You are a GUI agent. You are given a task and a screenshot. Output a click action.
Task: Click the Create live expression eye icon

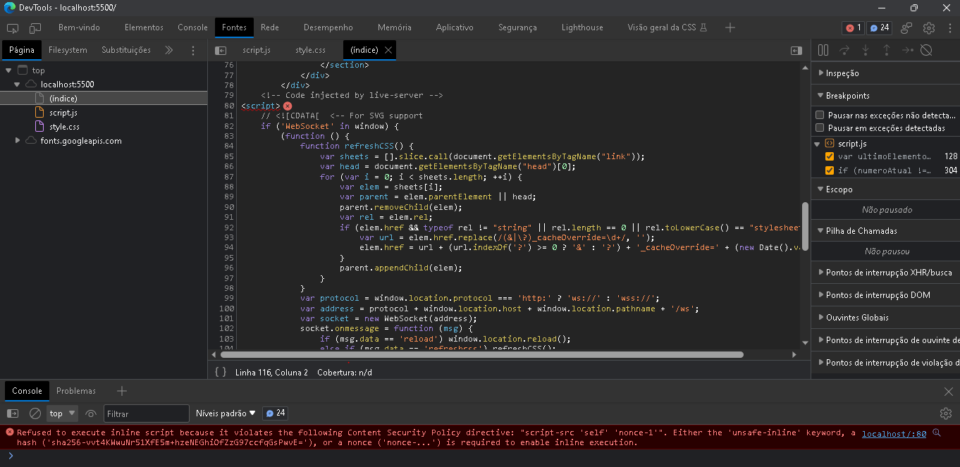tap(90, 413)
